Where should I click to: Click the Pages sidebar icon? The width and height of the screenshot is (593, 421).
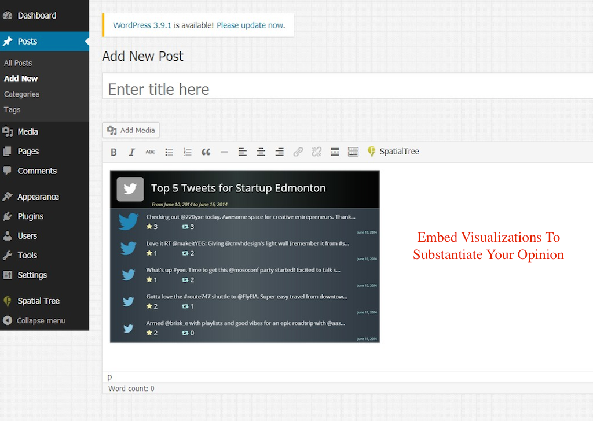7,152
